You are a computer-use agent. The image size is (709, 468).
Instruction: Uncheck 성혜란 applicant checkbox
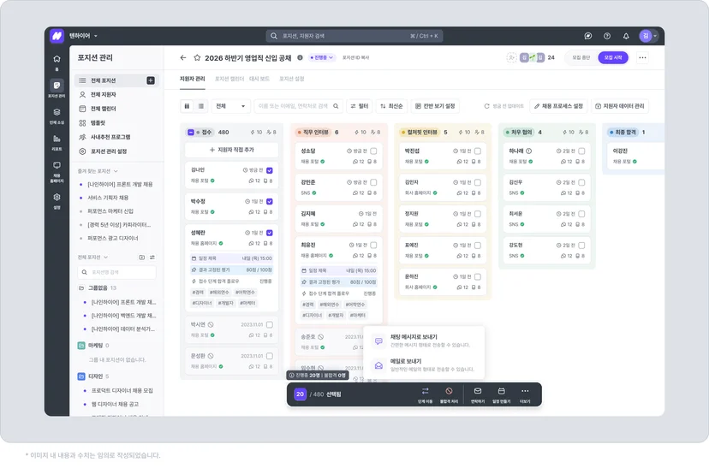[270, 233]
